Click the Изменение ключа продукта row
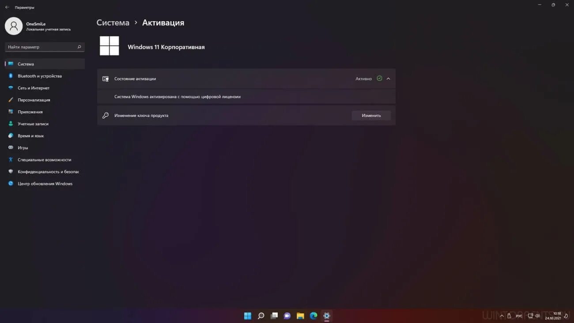Image resolution: width=574 pixels, height=323 pixels. (x=246, y=115)
